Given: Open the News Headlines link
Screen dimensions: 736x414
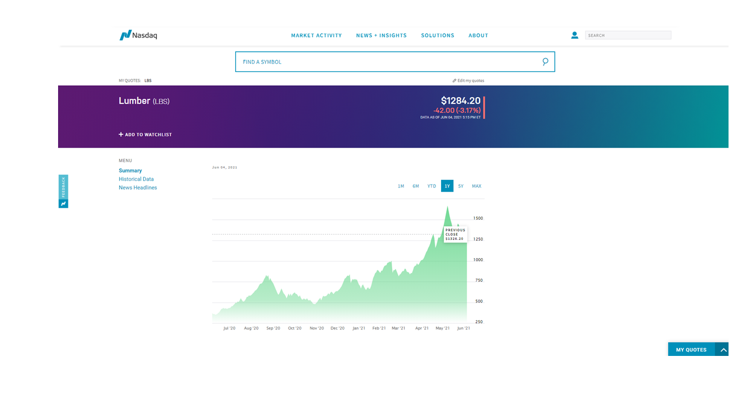Looking at the screenshot, I should point(138,187).
